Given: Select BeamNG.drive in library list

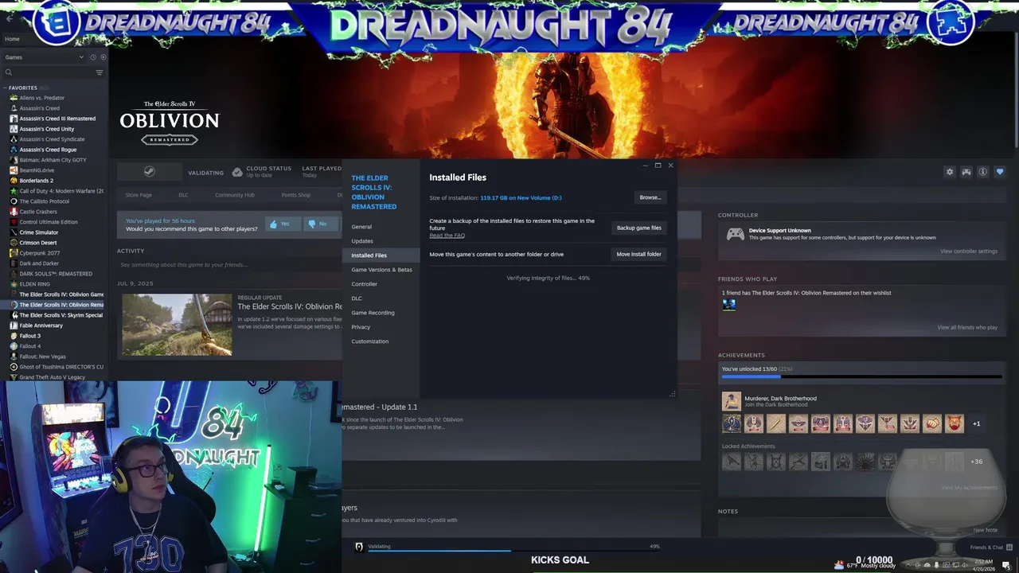Looking at the screenshot, I should pos(37,170).
